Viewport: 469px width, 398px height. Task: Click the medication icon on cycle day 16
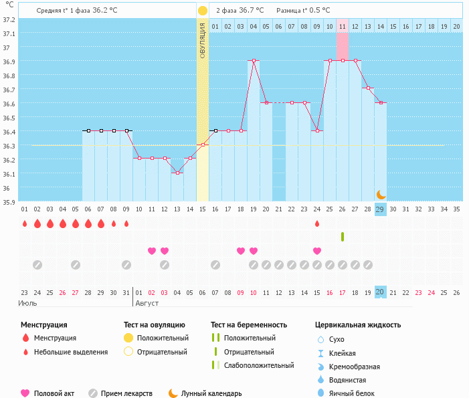pos(215,264)
